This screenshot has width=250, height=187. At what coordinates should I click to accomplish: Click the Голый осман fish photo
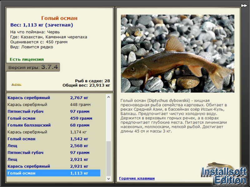(x=177, y=54)
